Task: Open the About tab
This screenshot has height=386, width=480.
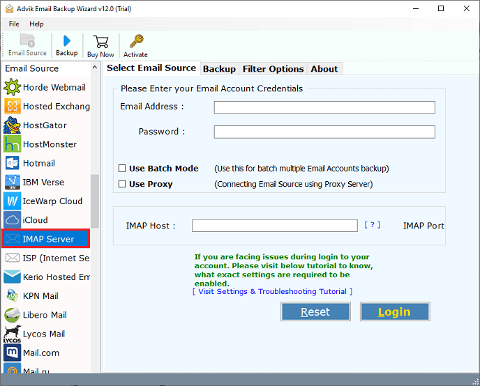Action: coord(324,69)
